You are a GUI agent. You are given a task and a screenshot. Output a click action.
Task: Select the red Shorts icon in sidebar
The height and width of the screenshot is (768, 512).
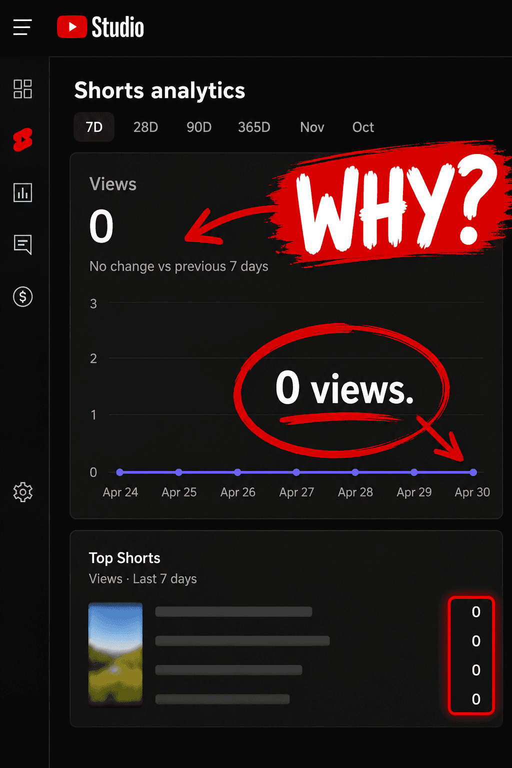coord(22,140)
